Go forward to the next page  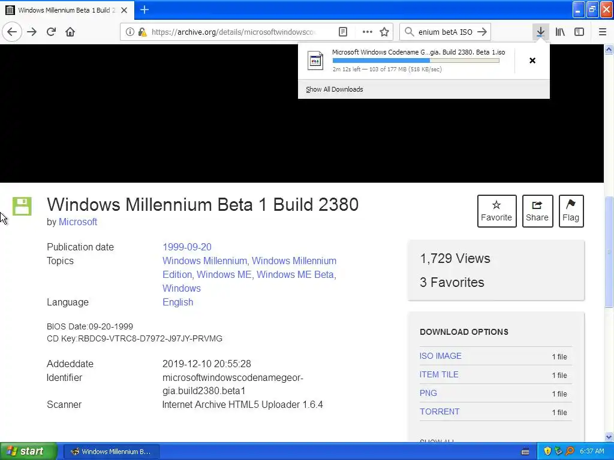32,32
